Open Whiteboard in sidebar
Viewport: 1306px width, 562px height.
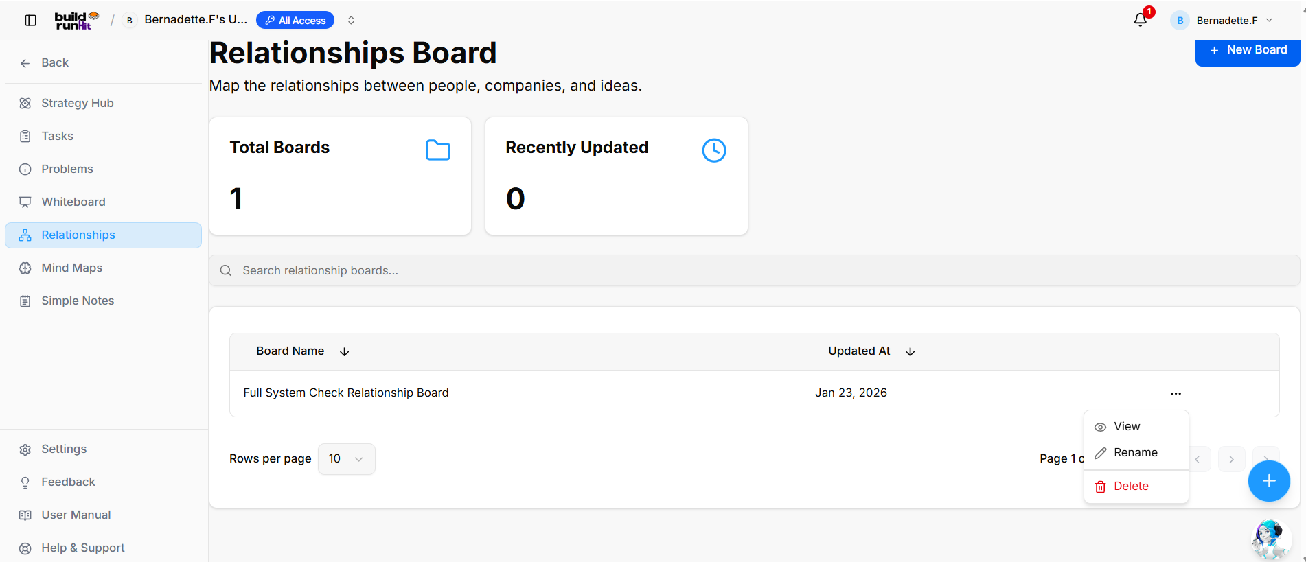[103, 202]
